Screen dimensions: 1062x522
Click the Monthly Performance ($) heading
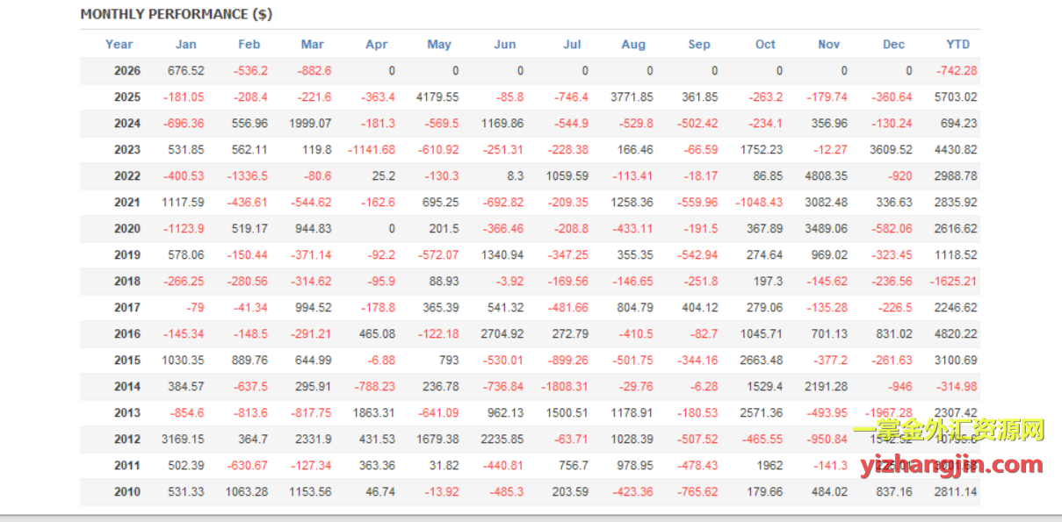click(176, 14)
